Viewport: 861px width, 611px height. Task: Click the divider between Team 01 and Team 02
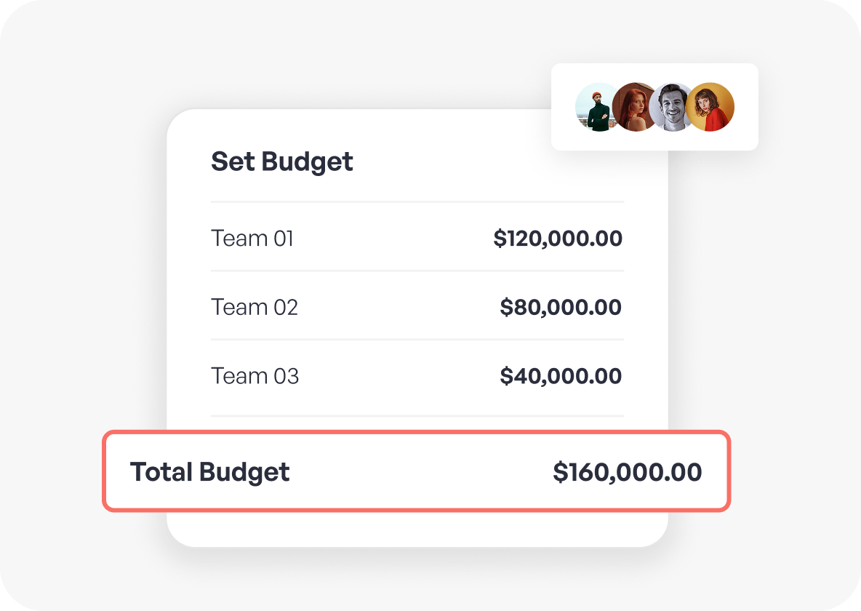pos(417,271)
